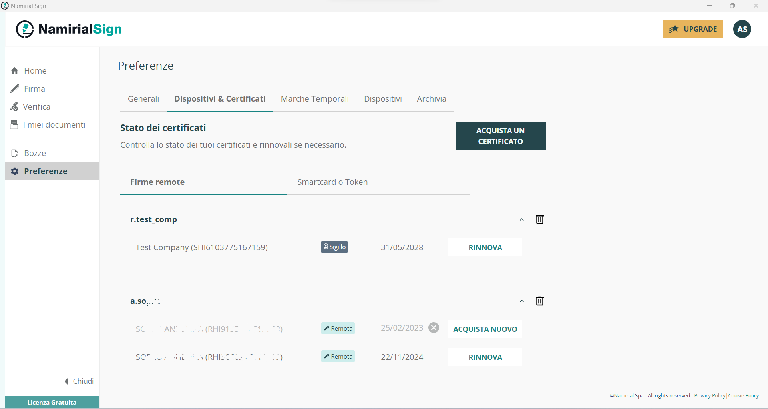
Task: Open the AS account avatar menu
Action: pyautogui.click(x=742, y=29)
